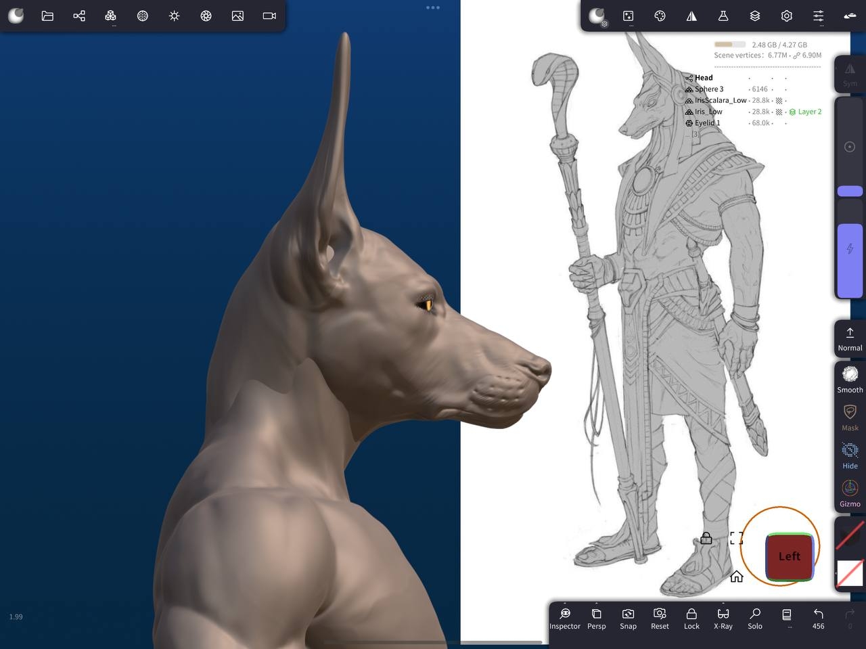Click the white secondary color swatch
This screenshot has width=866, height=649.
[850, 573]
